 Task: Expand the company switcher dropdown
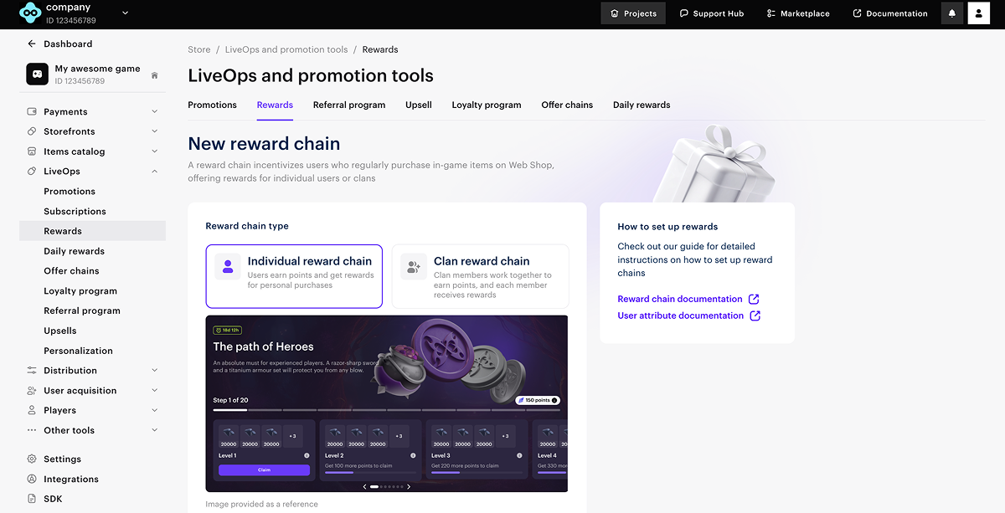coord(126,13)
